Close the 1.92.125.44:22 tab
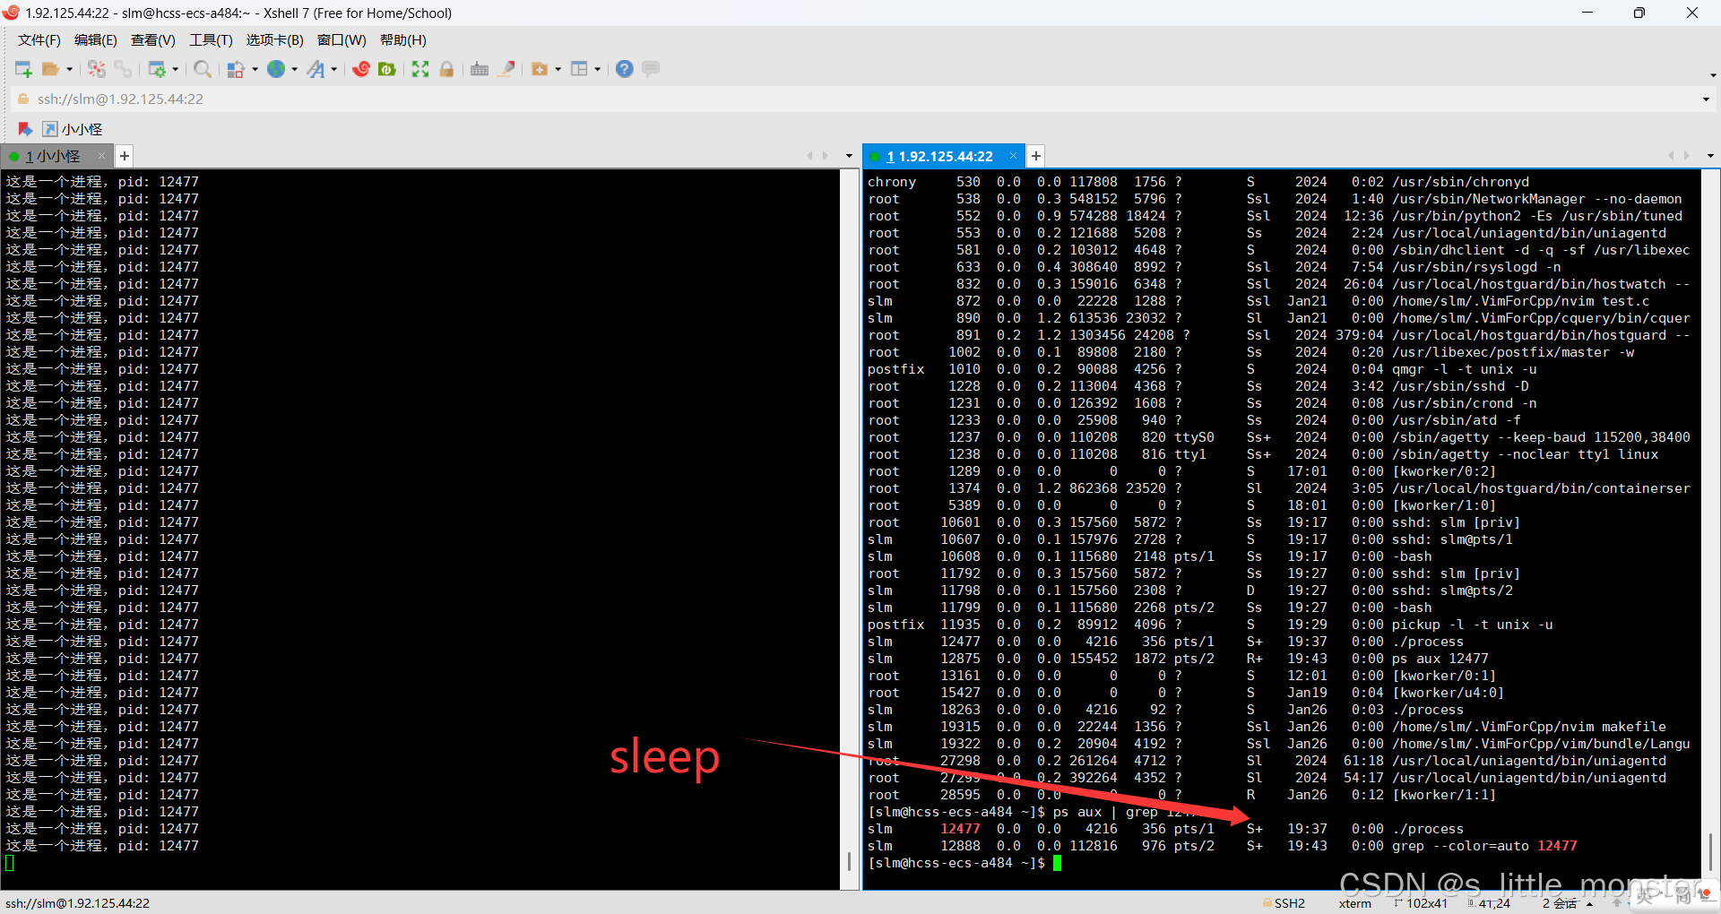Image resolution: width=1721 pixels, height=914 pixels. point(1013,156)
